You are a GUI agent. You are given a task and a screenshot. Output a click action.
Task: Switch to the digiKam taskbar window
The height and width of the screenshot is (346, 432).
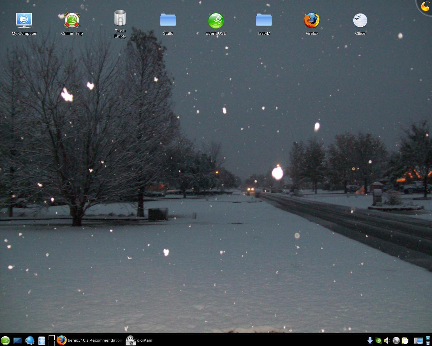139,340
